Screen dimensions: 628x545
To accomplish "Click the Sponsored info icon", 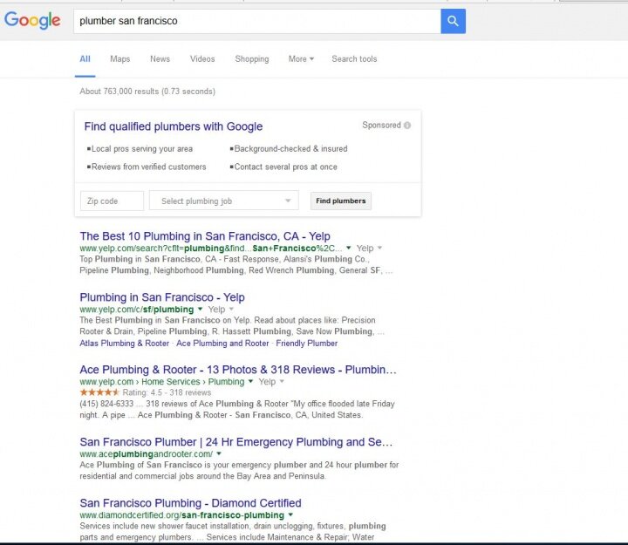I will [x=407, y=126].
